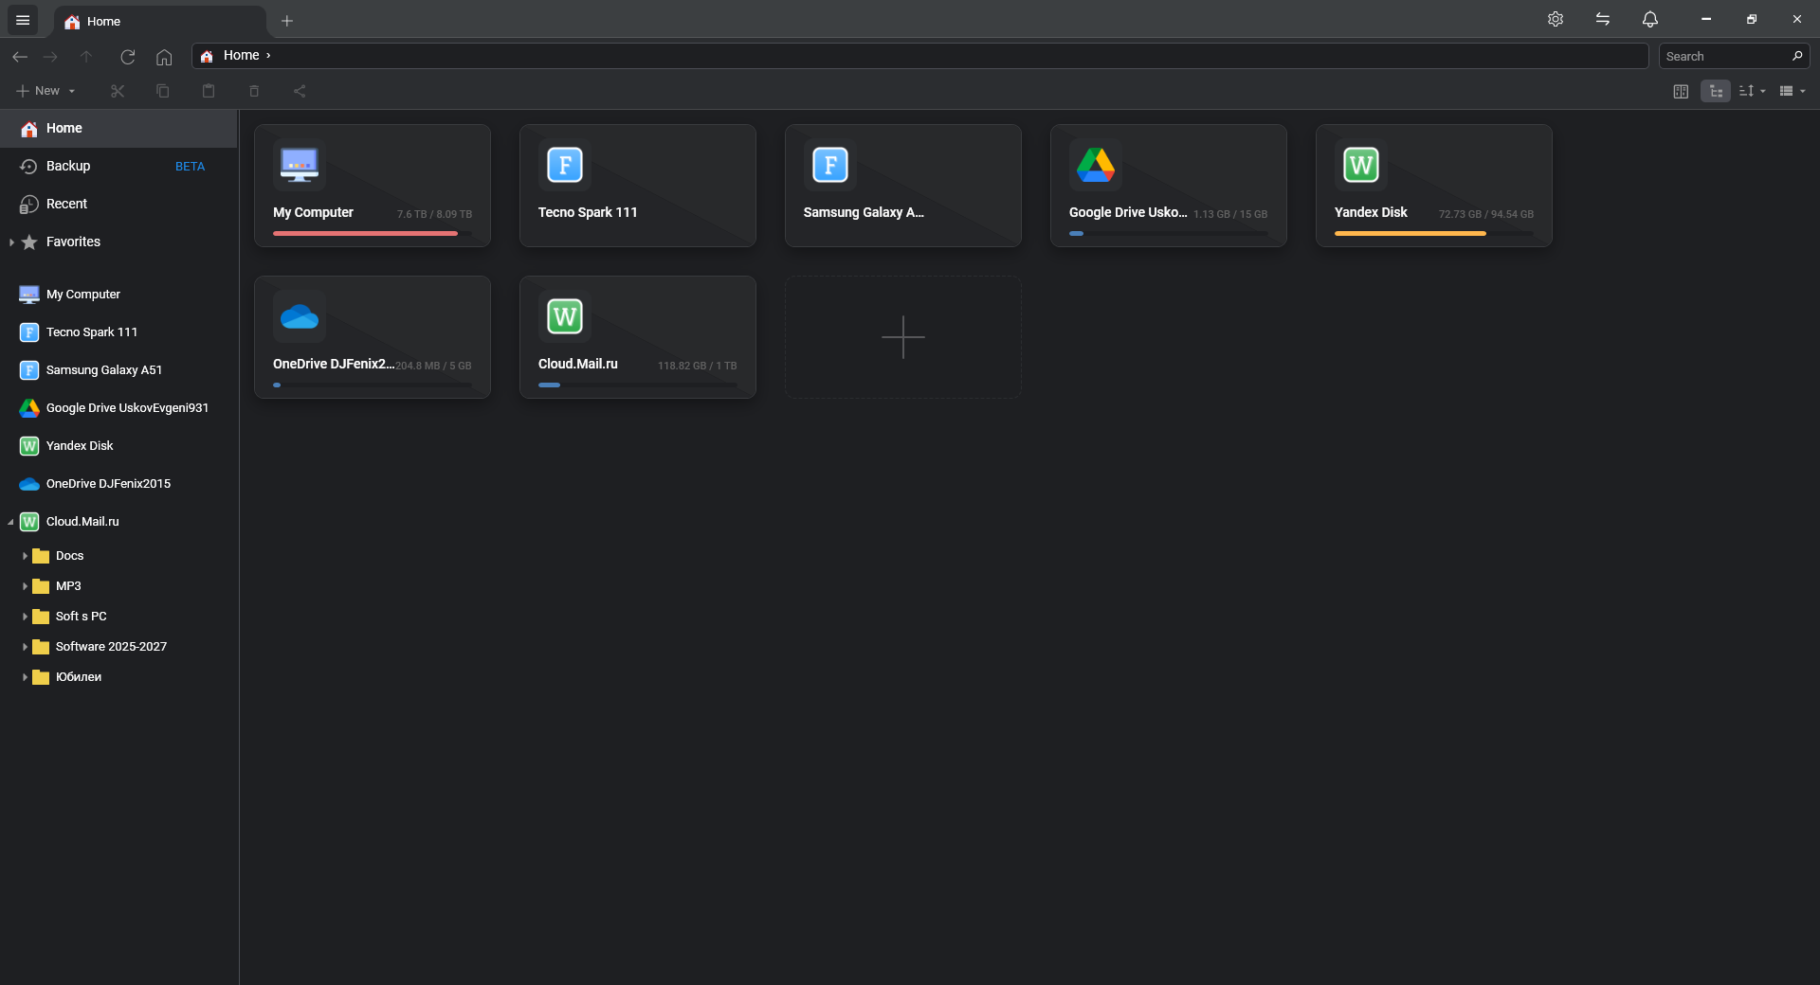Toggle the folder tree panel
The image size is (1820, 985).
1716,91
